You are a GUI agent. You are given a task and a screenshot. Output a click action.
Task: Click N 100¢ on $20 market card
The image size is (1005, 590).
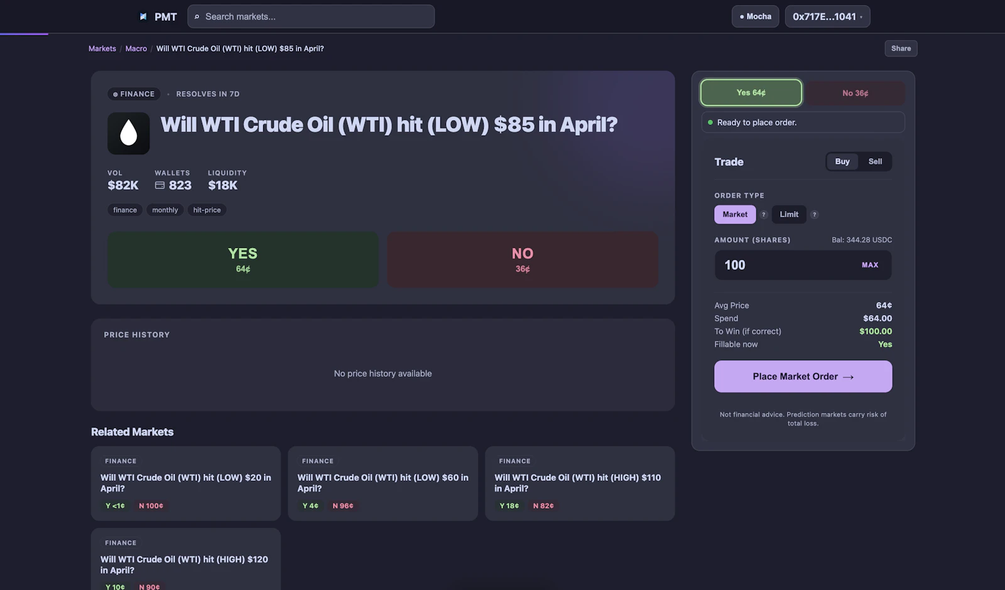[x=151, y=506]
